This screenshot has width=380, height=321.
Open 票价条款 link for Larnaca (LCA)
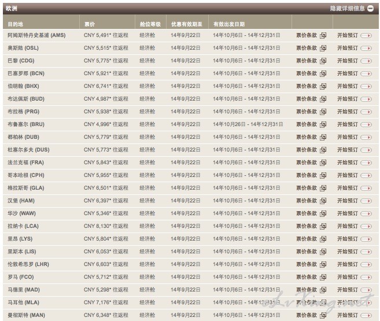307,226
